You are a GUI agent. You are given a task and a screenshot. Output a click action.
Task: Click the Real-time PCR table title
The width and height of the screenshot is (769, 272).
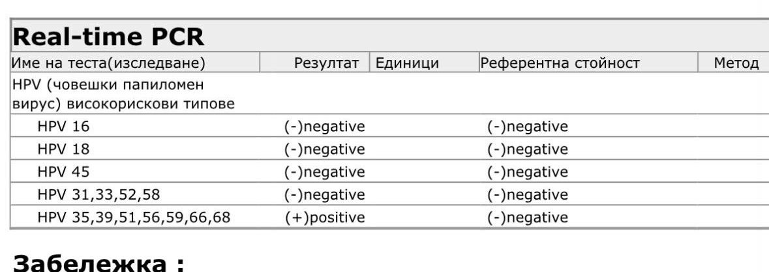click(108, 37)
